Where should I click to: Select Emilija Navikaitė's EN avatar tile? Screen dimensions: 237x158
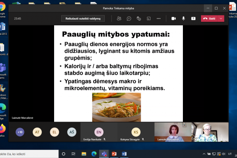99,132
